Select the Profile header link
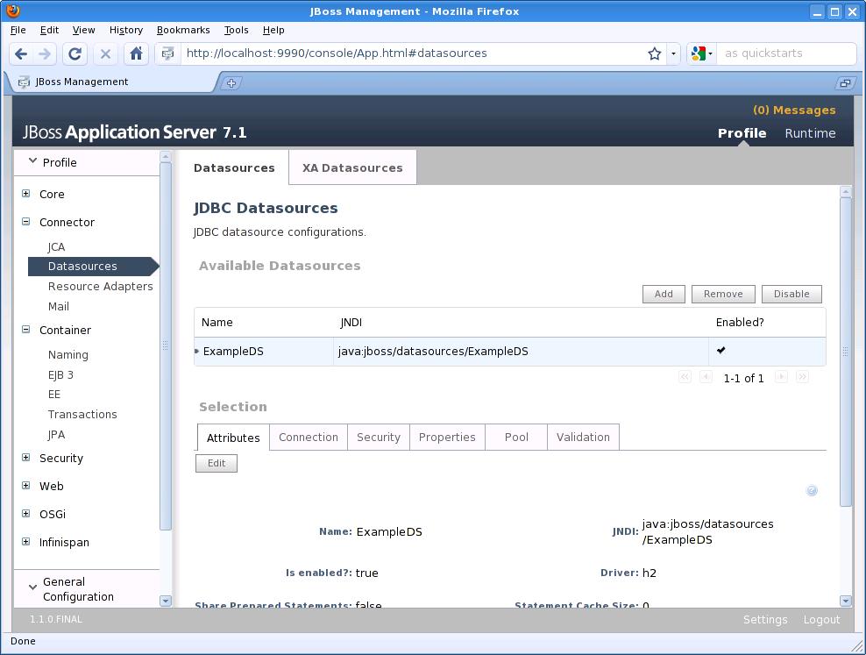The image size is (866, 655). click(x=742, y=133)
